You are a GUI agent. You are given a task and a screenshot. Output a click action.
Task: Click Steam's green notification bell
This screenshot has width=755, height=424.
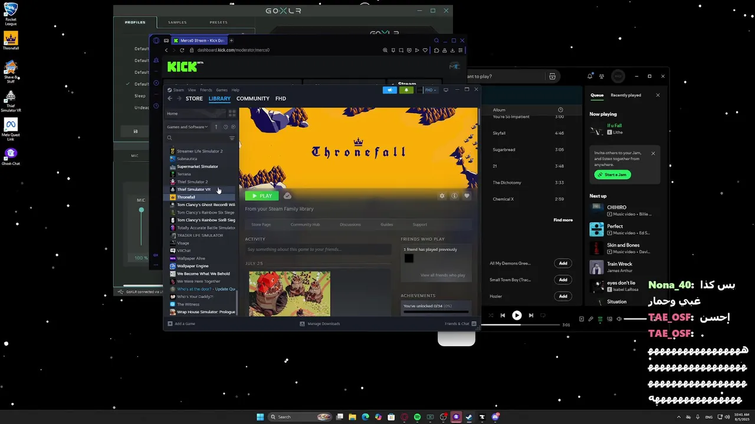coord(406,90)
